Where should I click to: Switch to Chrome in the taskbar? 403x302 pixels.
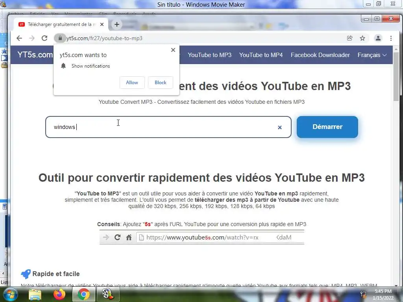(x=83, y=294)
